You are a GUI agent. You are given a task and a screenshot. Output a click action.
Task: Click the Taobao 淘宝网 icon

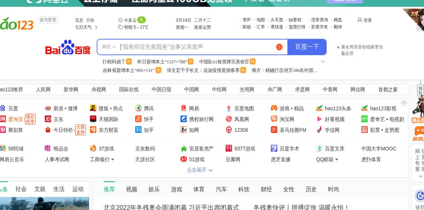point(274,119)
